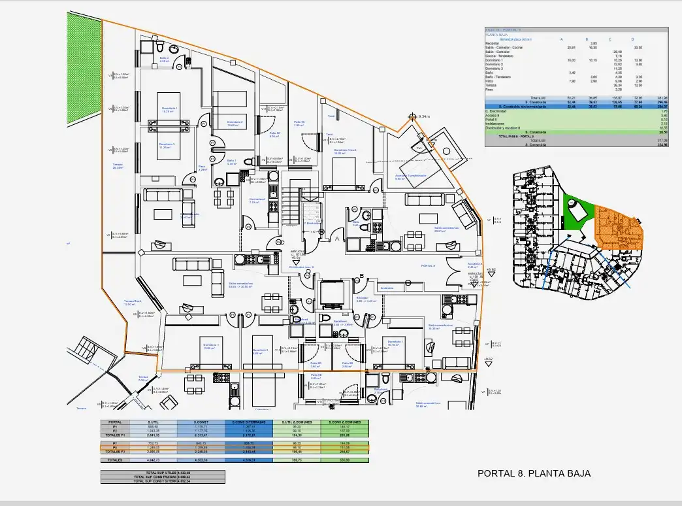Select the 'Cocina - Tendedero' table row label

499,56
